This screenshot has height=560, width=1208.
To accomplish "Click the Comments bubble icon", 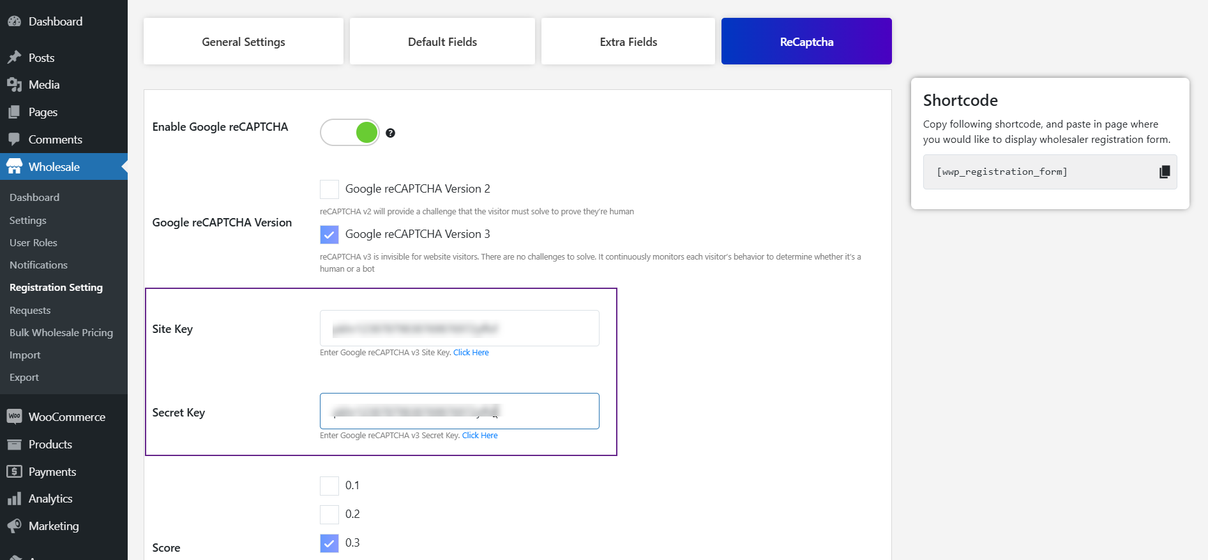I will 14,139.
